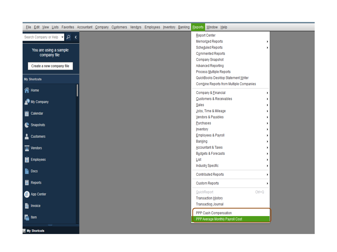Open the Window menu
The height and width of the screenshot is (252, 337).
point(212,27)
